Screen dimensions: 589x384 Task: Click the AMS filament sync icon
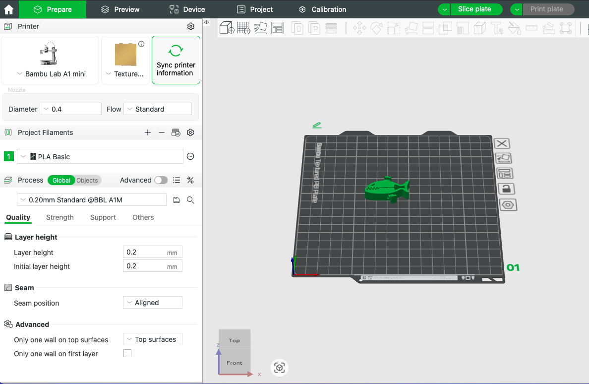176,132
